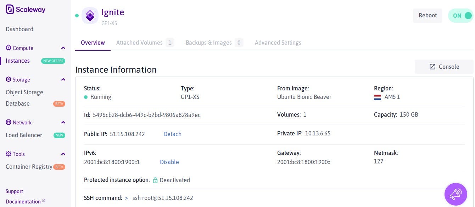The width and height of the screenshot is (475, 207).
Task: Open Container Registry in the sidebar
Action: [x=29, y=167]
